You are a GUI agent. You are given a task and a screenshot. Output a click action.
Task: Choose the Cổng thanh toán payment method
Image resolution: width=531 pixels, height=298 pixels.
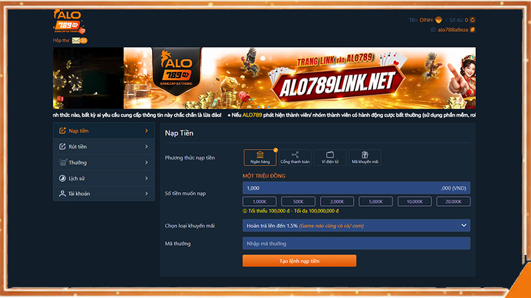pos(295,157)
